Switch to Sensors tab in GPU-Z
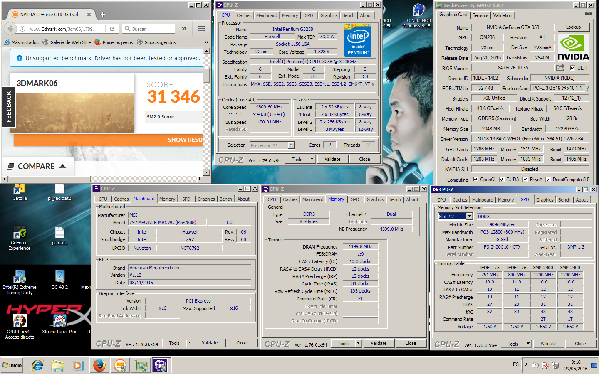The width and height of the screenshot is (599, 374). point(480,15)
